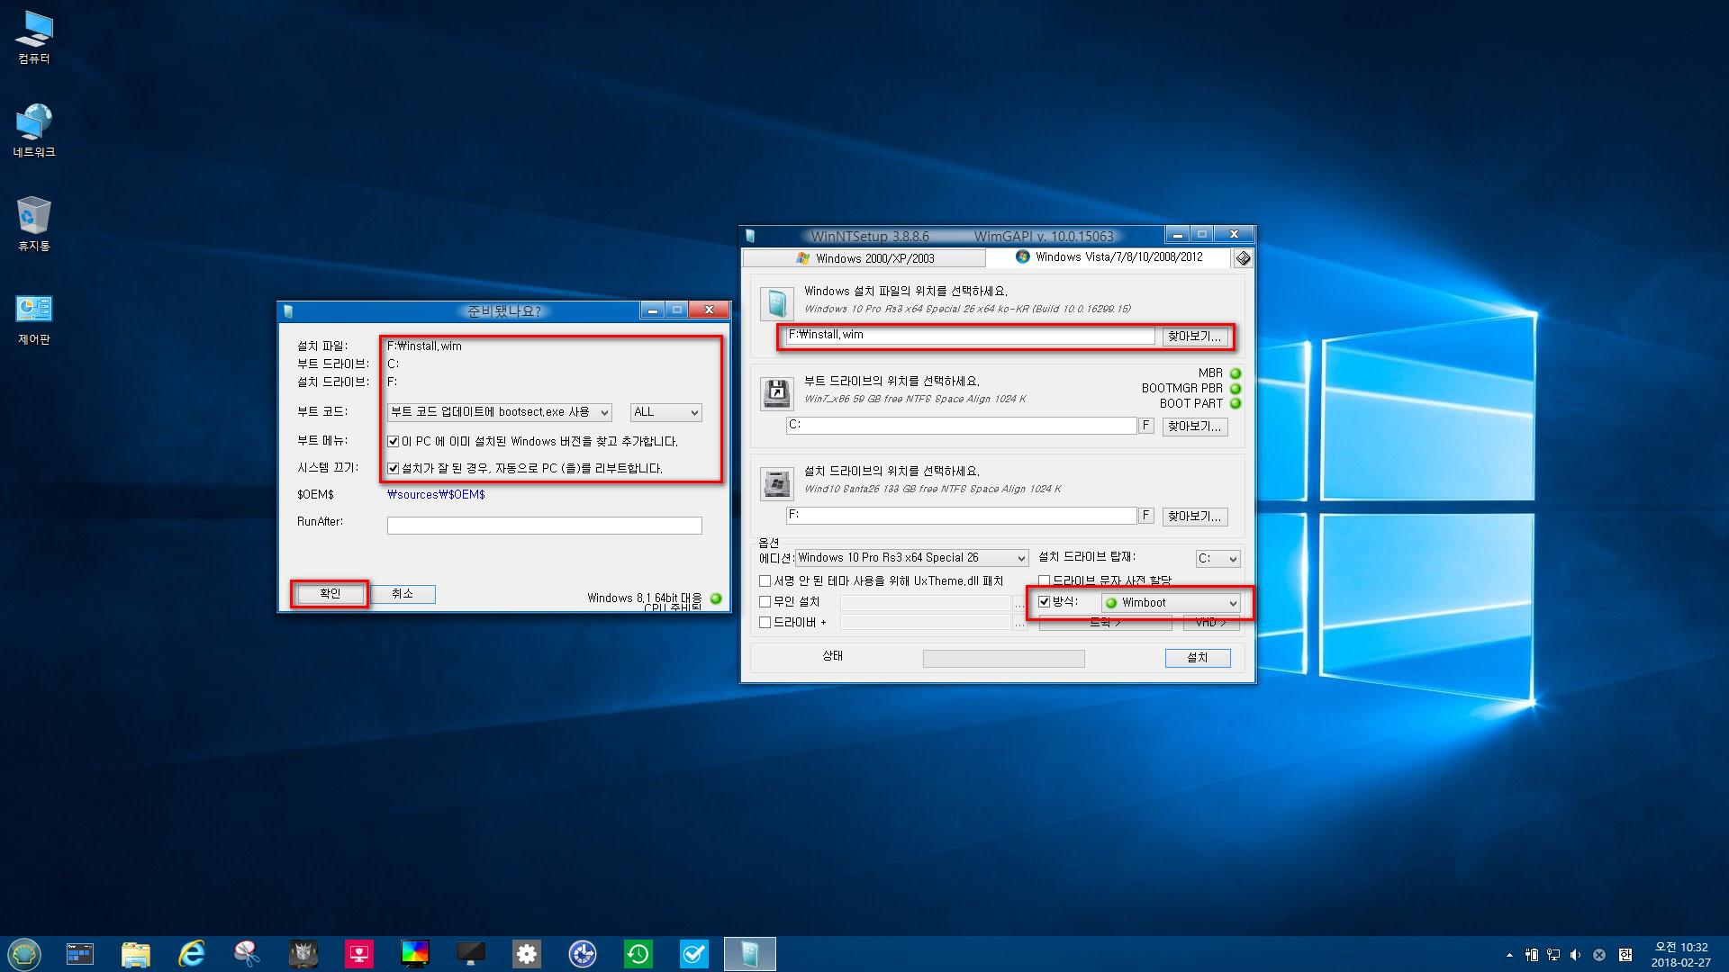Click 취소 to cancel the dialog
The image size is (1729, 972).
(x=402, y=594)
